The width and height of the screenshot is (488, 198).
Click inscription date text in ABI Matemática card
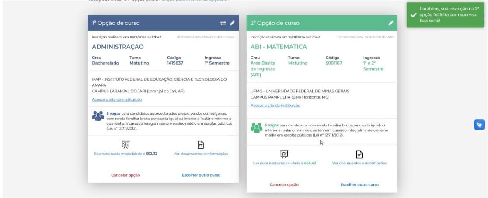[286, 37]
